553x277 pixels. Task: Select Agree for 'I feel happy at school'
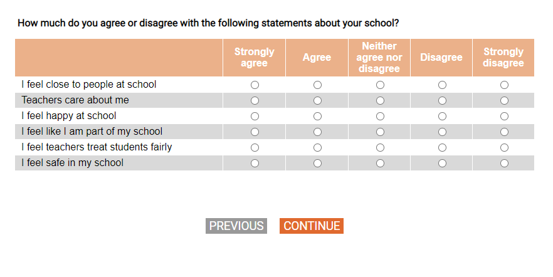[317, 116]
